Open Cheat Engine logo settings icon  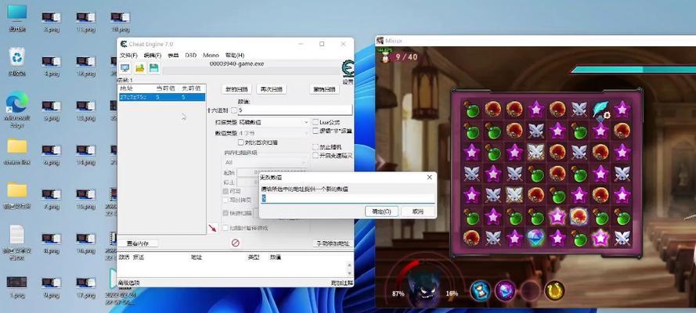[348, 69]
